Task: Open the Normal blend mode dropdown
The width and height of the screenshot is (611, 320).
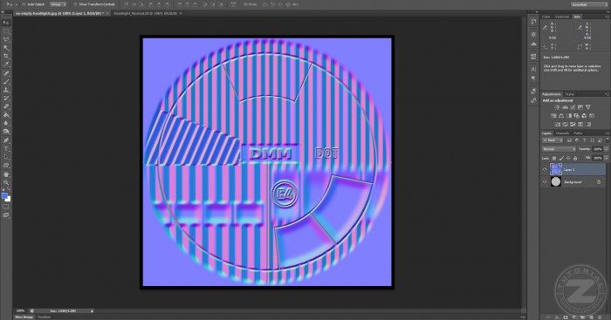Action: 559,149
